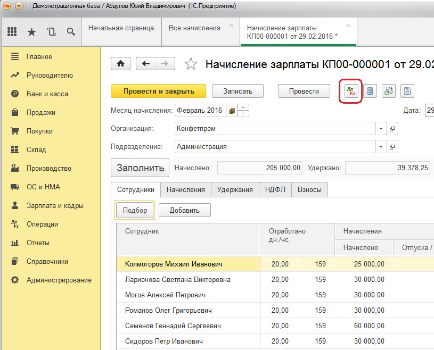The image size is (434, 350).
Task: Open the Организация record with open icon
Action: click(x=392, y=129)
